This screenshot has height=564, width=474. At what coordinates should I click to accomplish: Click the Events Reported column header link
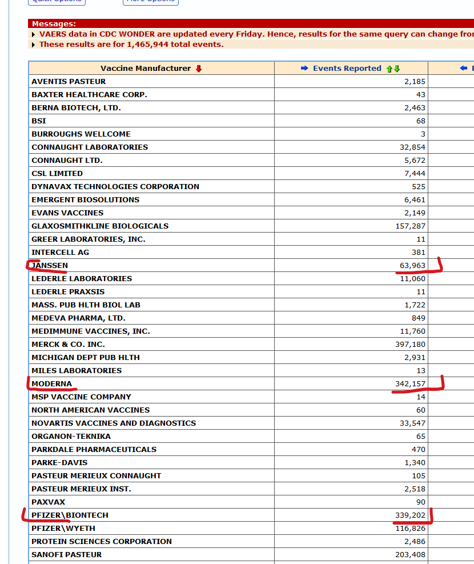(x=347, y=69)
